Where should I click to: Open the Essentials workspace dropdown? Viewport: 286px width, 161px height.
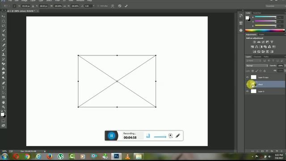[x=276, y=6]
